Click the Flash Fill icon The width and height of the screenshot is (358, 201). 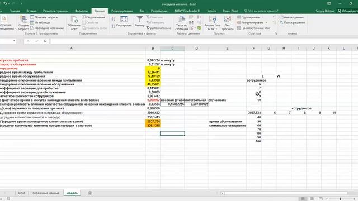[x=191, y=17]
